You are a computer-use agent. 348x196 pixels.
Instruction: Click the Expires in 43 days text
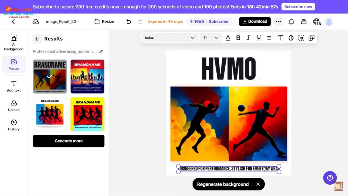166,21
